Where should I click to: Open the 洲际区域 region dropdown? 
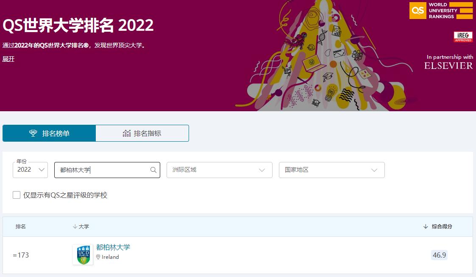(219, 170)
